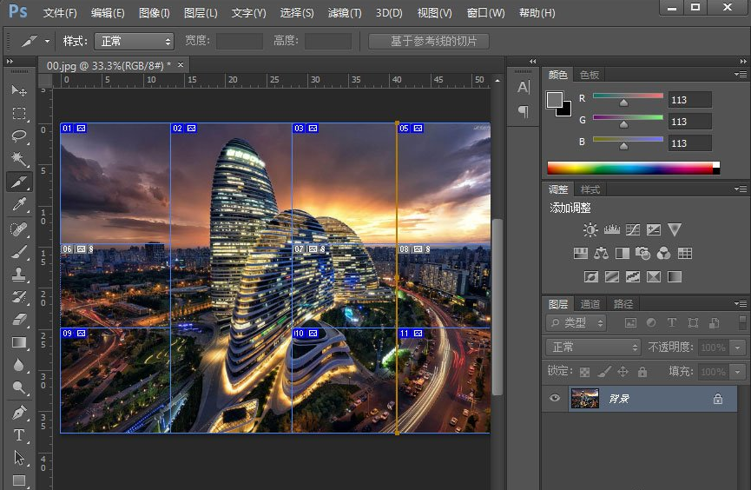Viewport: 751px width, 490px height.
Task: Select the Clone Stamp tool
Action: (x=19, y=274)
